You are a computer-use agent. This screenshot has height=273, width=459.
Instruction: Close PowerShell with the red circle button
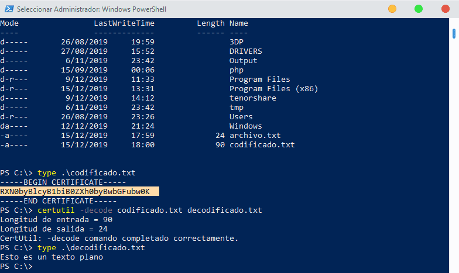[445, 9]
